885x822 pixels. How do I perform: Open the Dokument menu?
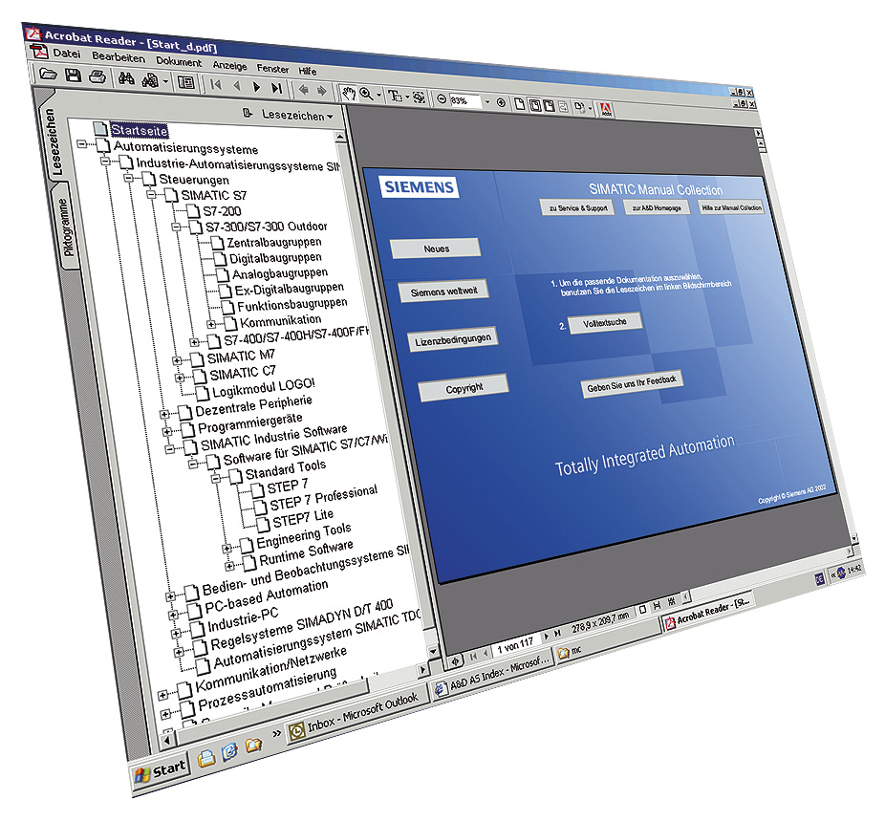(179, 61)
